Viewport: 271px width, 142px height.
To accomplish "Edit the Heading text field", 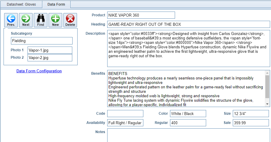I will tap(188, 24).
